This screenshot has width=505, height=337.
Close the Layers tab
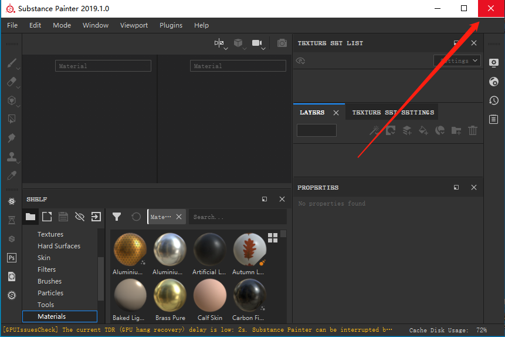[336, 113]
